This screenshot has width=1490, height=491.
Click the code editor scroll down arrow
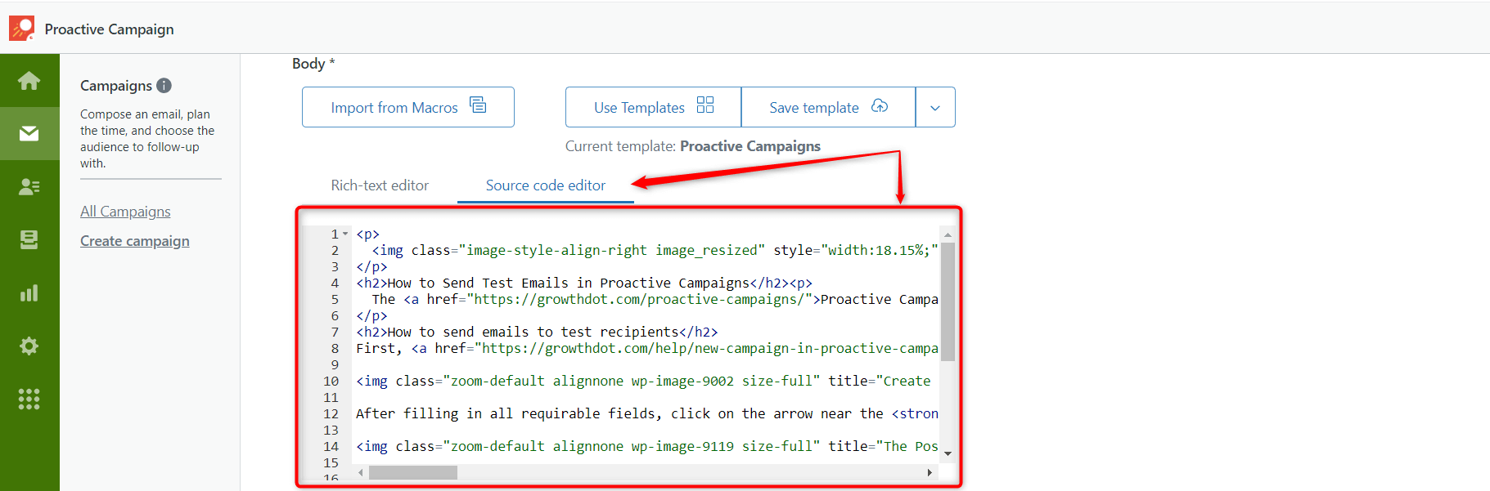click(x=948, y=453)
